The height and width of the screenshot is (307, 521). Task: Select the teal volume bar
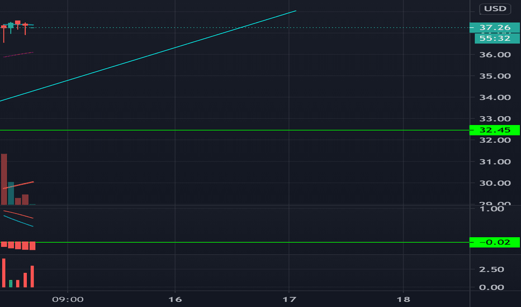click(x=11, y=193)
